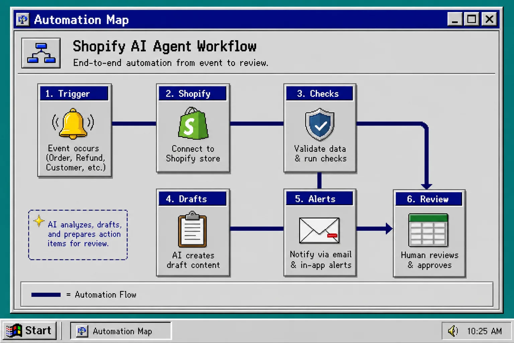Click the clipboard Drafts icon
Image resolution: width=514 pixels, height=343 pixels.
[x=192, y=229]
